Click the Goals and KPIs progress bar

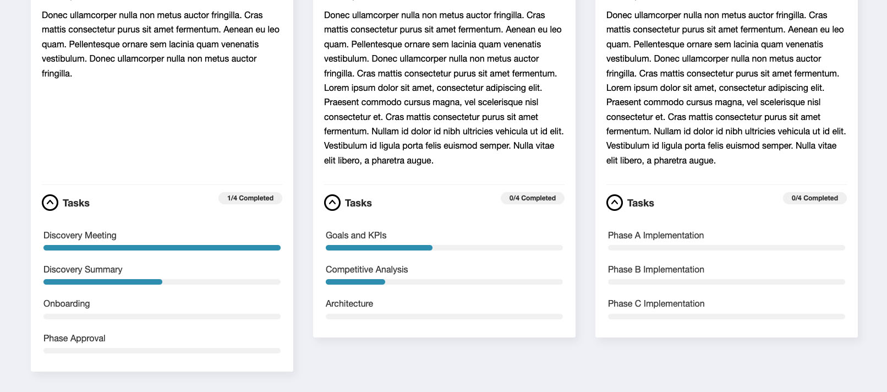pyautogui.click(x=444, y=248)
